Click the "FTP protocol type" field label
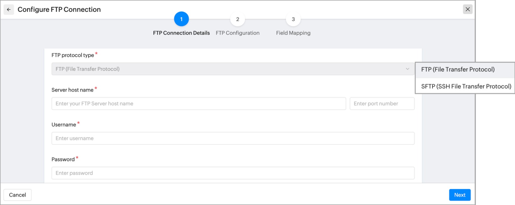 pyautogui.click(x=73, y=55)
